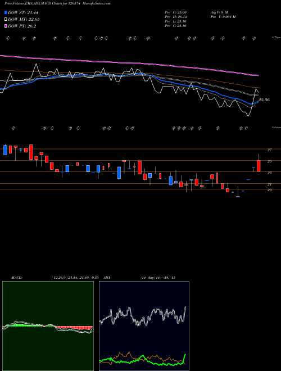Click the '<Tops' label on the right
Image resolution: width=281 pixels, height=371 pixels.
pos(276,38)
